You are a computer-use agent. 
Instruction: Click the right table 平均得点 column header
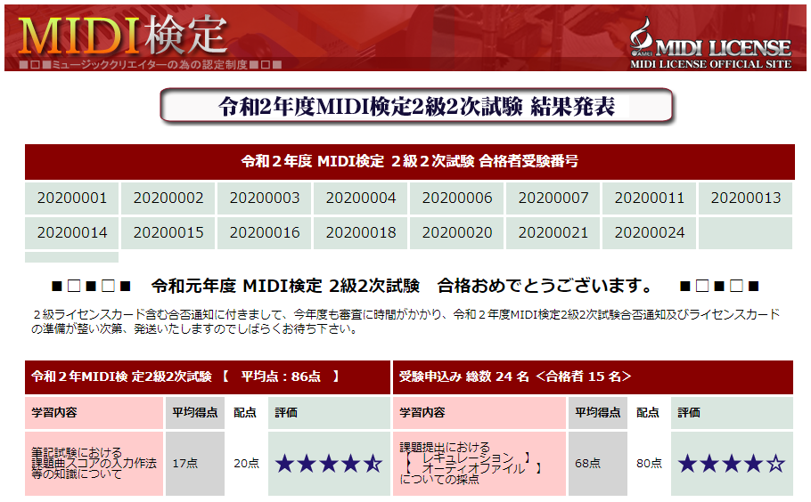(598, 413)
